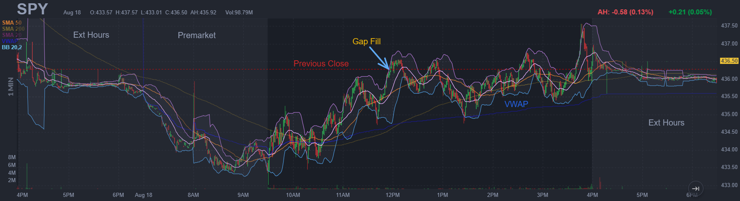The height and width of the screenshot is (201, 740).
Task: Click the SPY ticker symbol
Action: 32,9
